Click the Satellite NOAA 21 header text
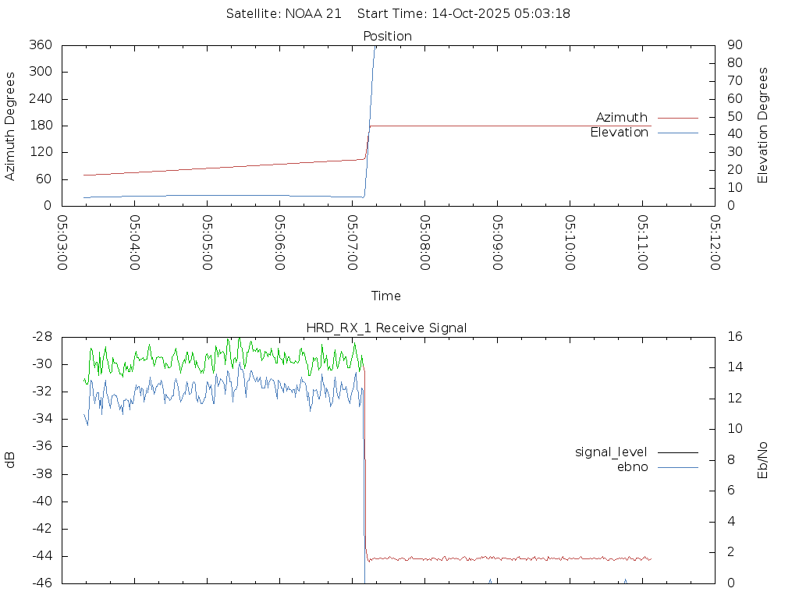The image size is (799, 599). click(284, 14)
